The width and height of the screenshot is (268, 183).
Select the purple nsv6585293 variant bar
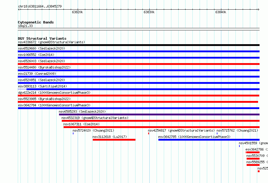point(159,114)
